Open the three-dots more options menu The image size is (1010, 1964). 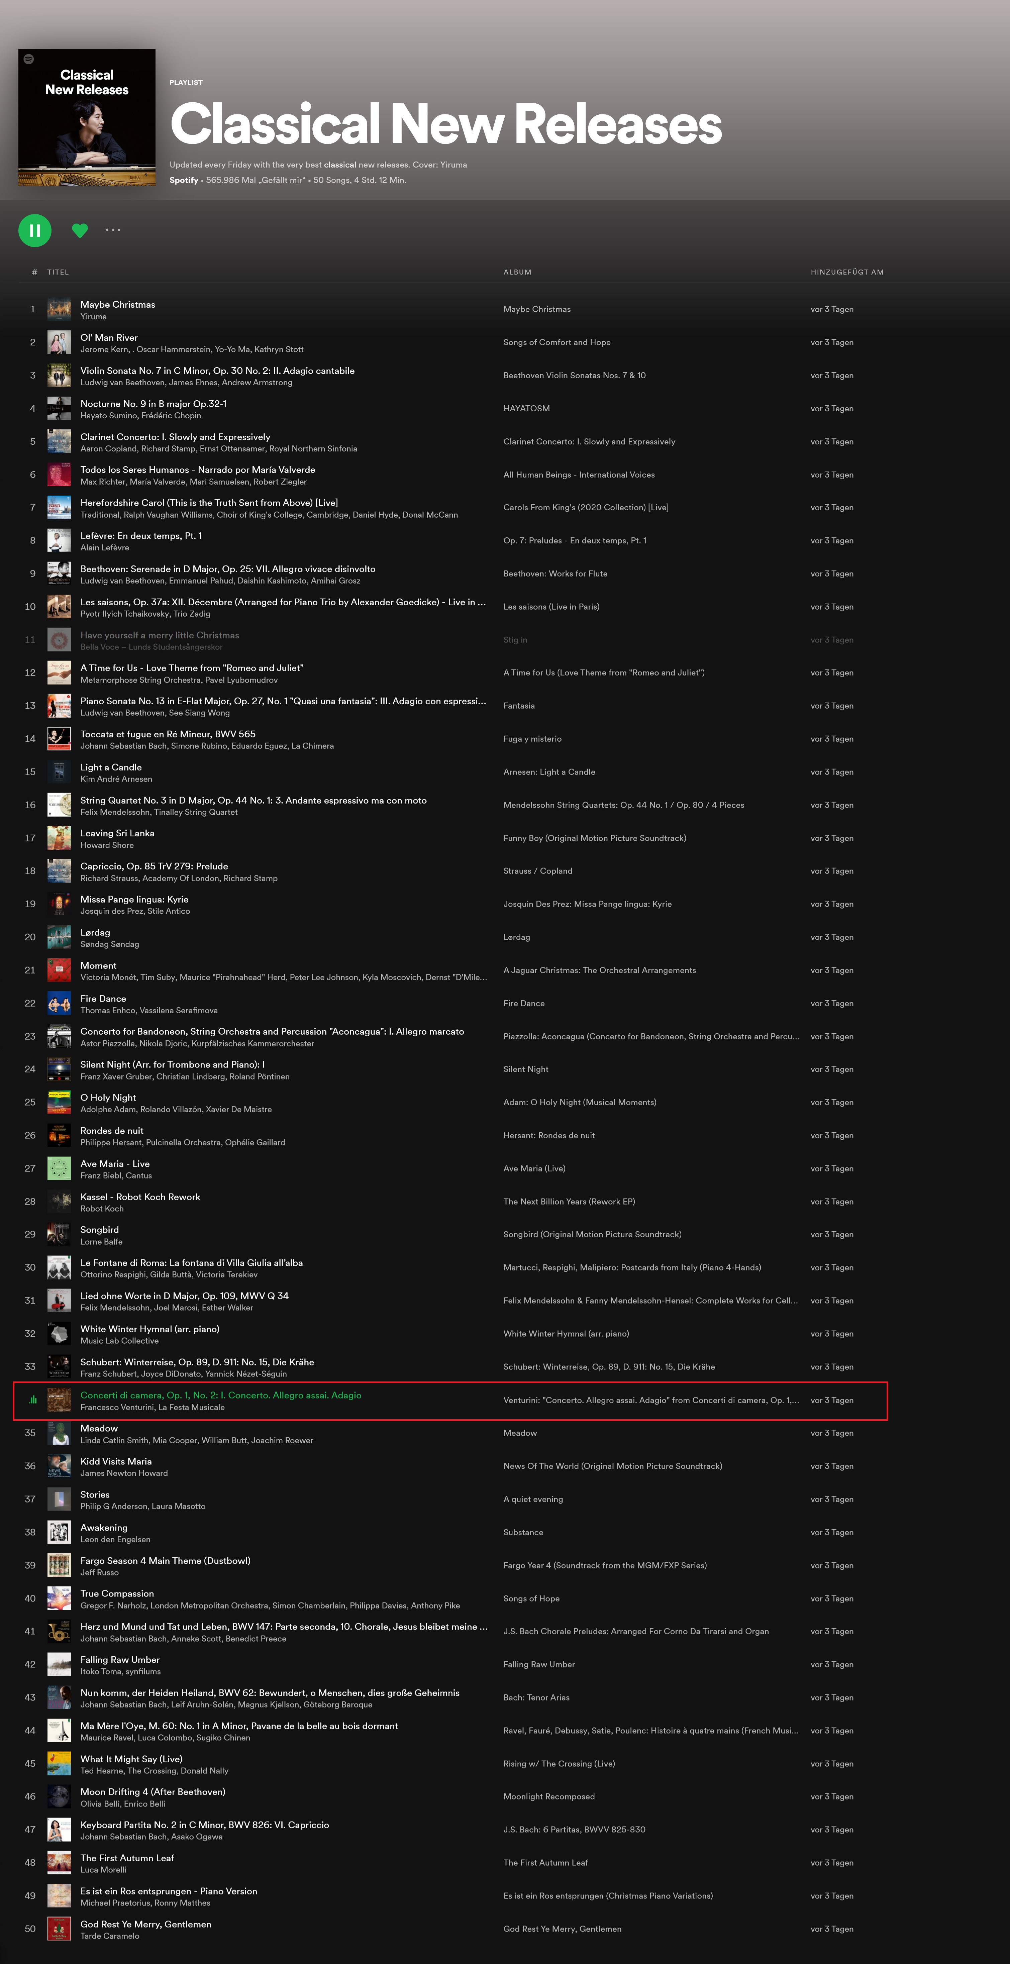coord(113,229)
